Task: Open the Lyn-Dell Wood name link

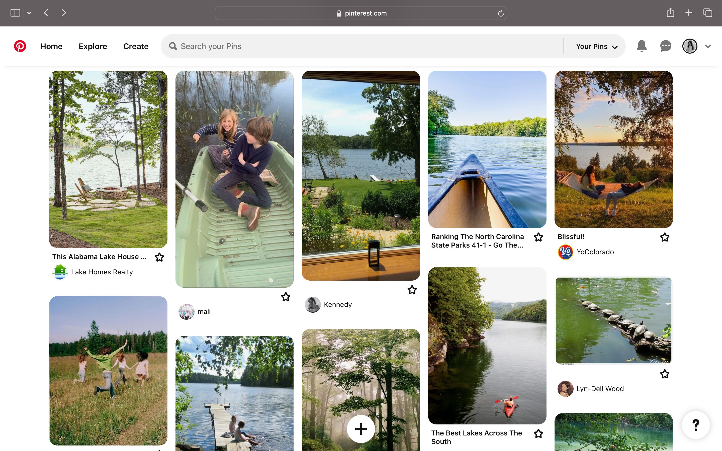Action: (x=600, y=389)
